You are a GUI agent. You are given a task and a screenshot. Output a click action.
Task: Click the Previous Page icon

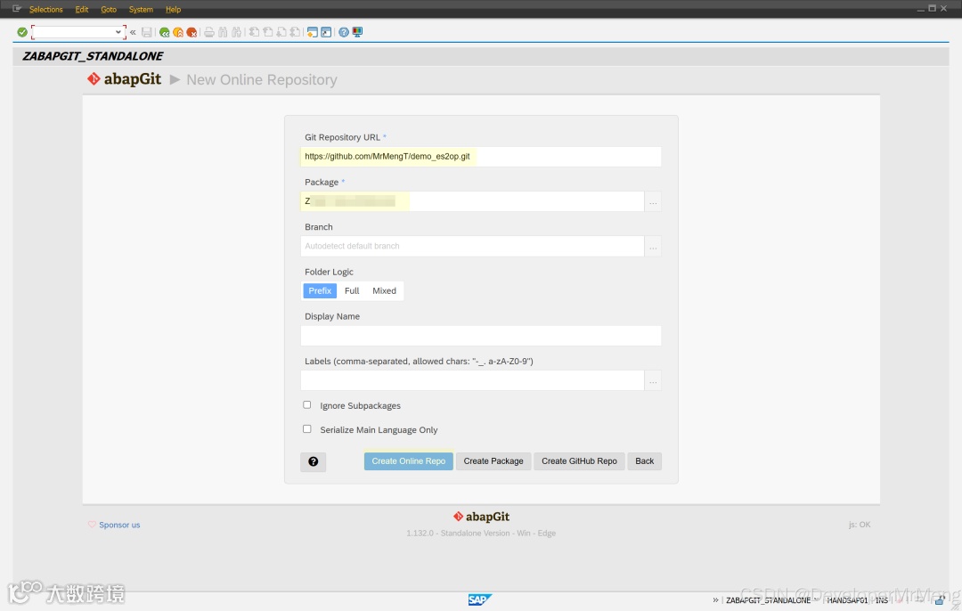(267, 32)
